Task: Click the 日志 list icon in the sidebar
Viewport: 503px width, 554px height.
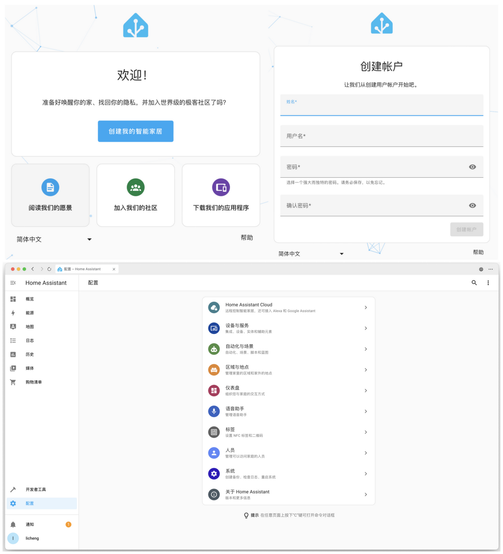Action: click(x=13, y=341)
